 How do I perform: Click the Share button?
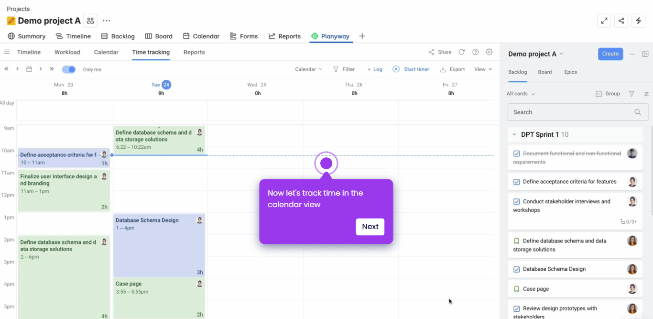(440, 52)
